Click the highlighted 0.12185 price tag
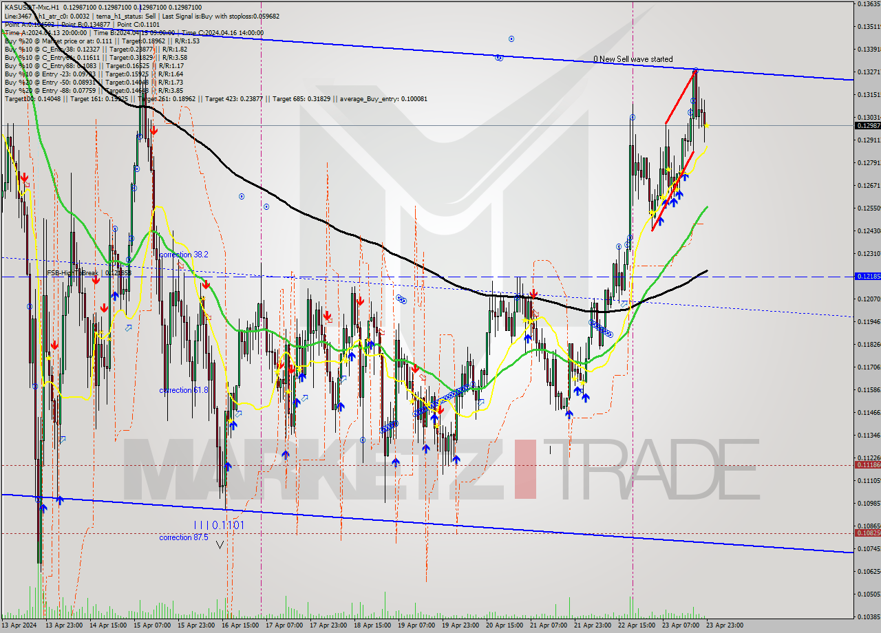The height and width of the screenshot is (633, 881). 867,276
